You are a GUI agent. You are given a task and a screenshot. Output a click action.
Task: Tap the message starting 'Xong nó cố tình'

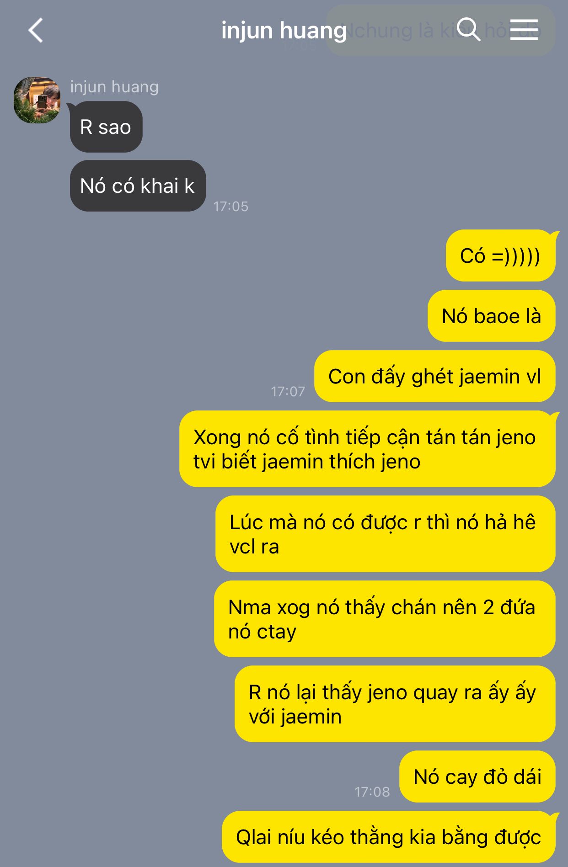[x=367, y=449]
